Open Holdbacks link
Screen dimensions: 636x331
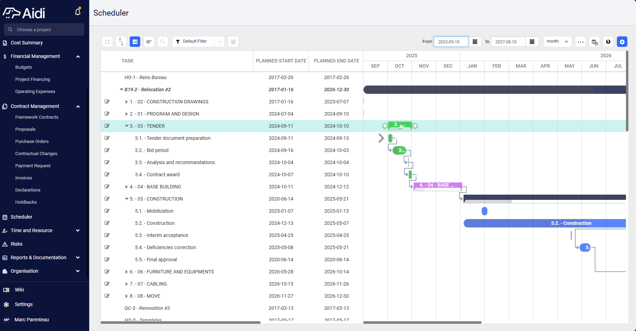(x=26, y=202)
